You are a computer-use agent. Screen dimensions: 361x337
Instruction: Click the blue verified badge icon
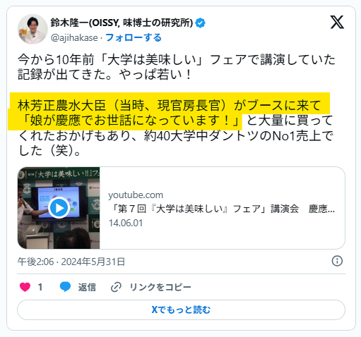pos(200,23)
